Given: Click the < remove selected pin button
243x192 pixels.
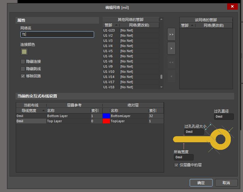Looking at the screenshot, I should pyautogui.click(x=171, y=76).
